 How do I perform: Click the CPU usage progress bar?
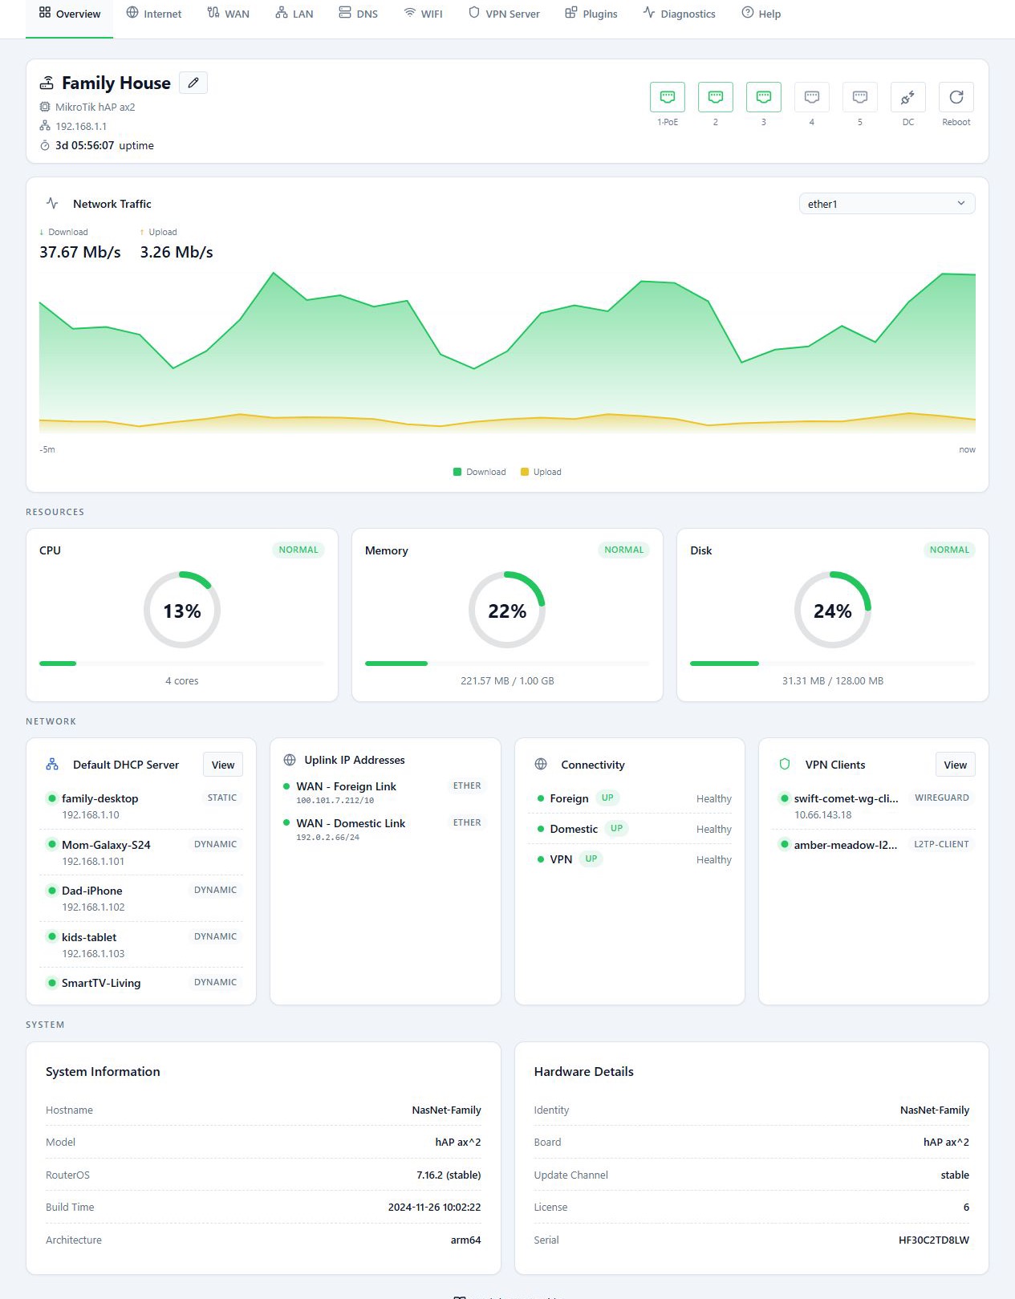pos(182,664)
